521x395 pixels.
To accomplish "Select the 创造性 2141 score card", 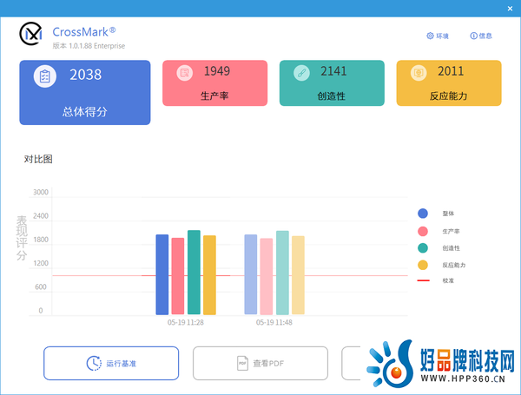I will [332, 83].
